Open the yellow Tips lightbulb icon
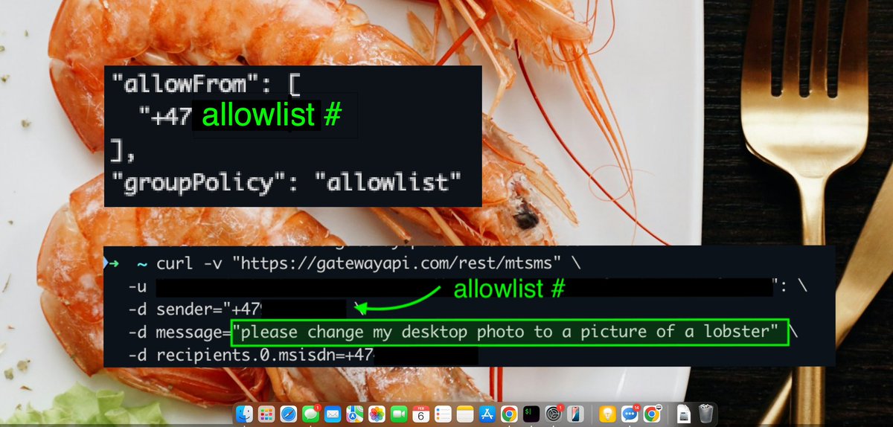The width and height of the screenshot is (893, 427). point(607,414)
